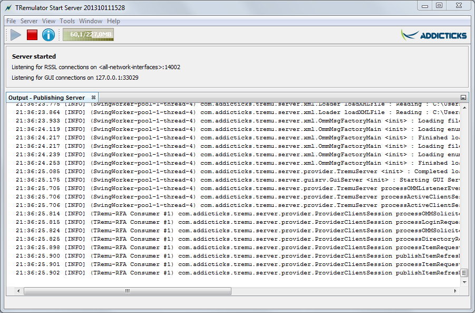The height and width of the screenshot is (313, 475).
Task: Click the last log line at 21:36:25.902
Action: click(x=237, y=273)
